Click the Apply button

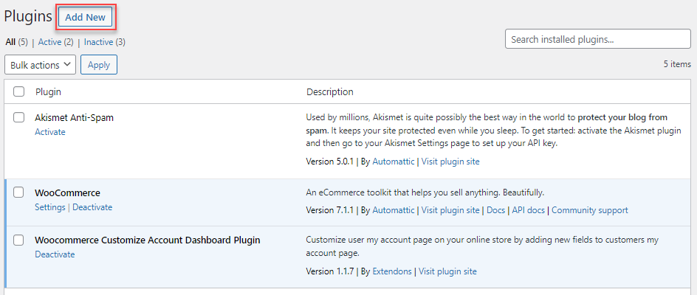pos(99,65)
